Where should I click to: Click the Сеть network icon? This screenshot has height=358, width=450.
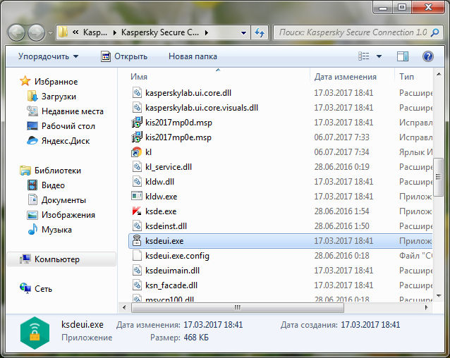(x=25, y=288)
